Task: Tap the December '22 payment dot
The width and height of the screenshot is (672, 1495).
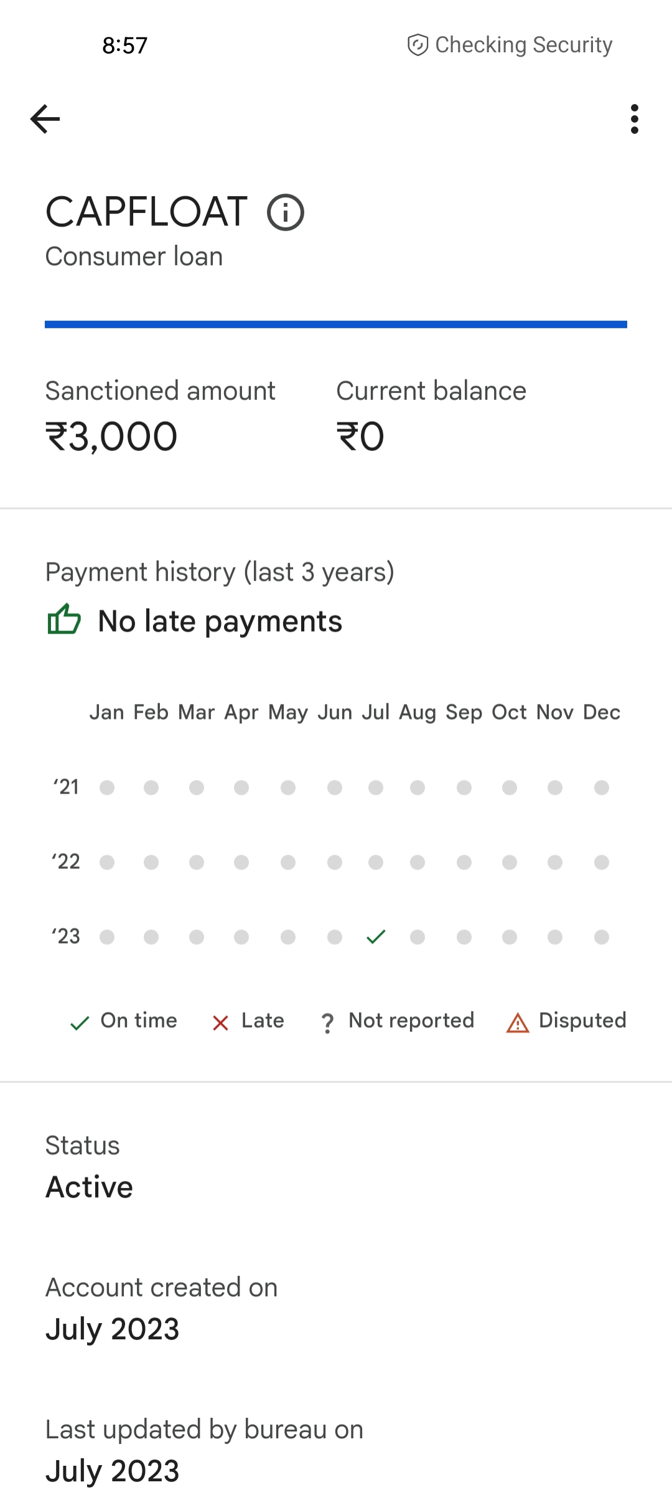Action: click(x=601, y=863)
